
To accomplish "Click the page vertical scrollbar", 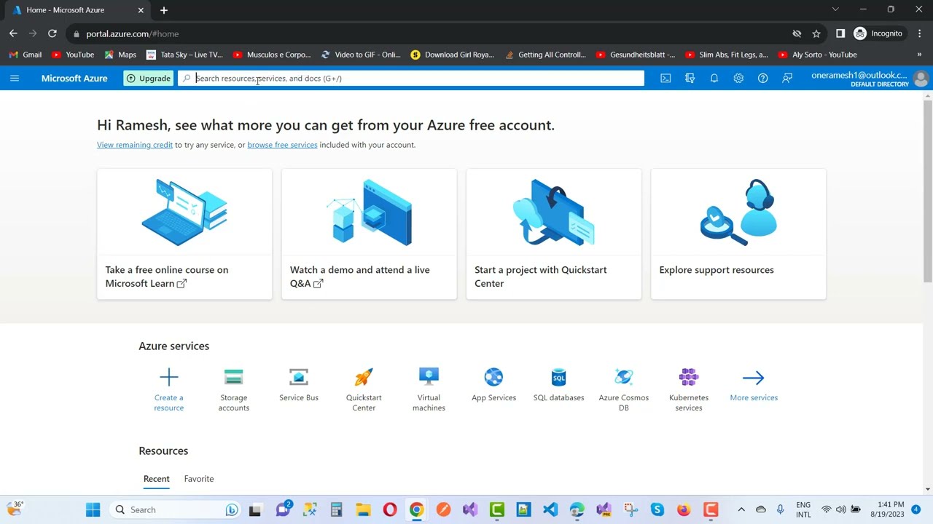I will click(928, 191).
